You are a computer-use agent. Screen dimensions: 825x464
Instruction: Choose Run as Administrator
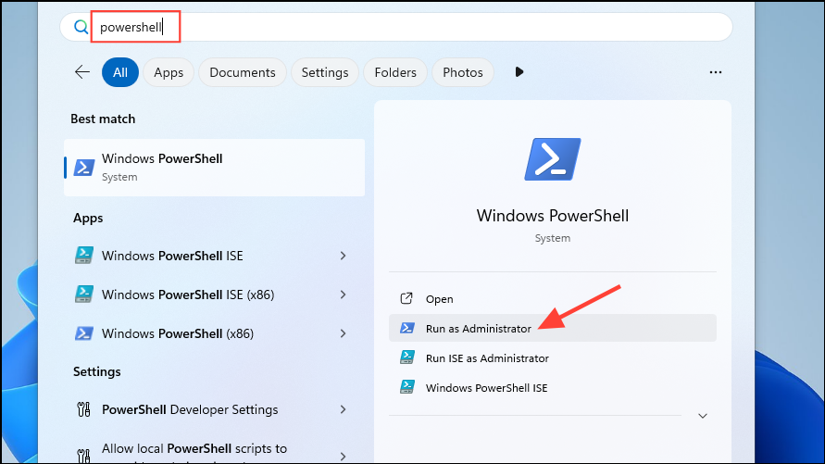(x=553, y=328)
